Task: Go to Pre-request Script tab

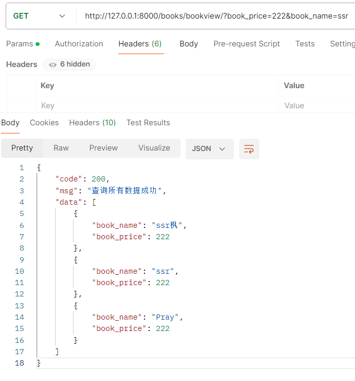Action: pos(246,44)
